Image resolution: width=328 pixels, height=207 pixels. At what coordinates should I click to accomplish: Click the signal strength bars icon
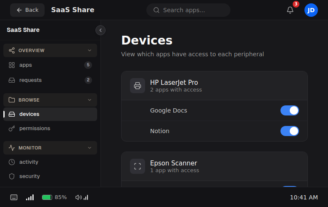30,197
